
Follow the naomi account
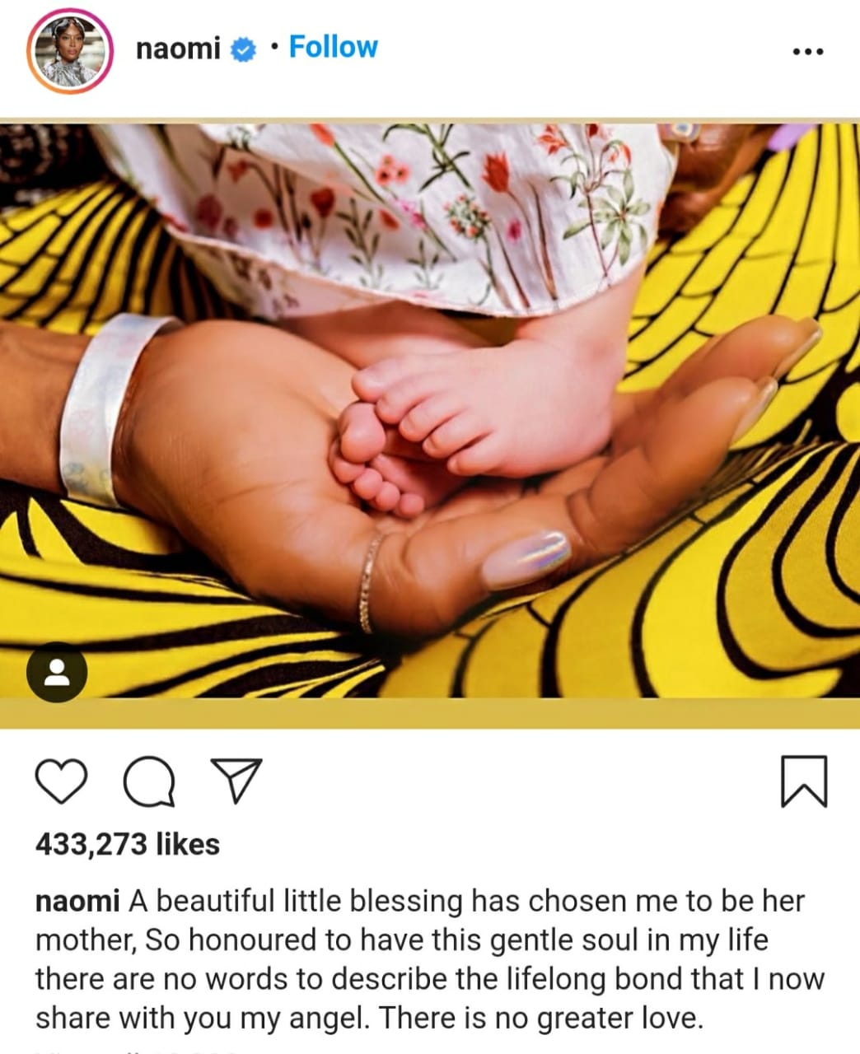(x=333, y=48)
